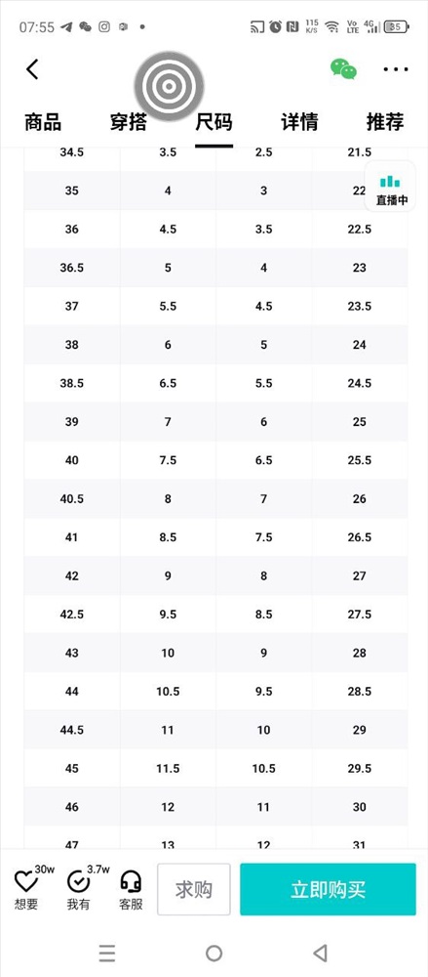The image size is (428, 977).
Task: Select the size 42.5 row cell
Action: coord(72,615)
